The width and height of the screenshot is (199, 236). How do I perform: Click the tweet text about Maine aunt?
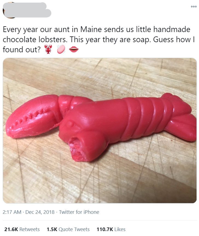99,39
